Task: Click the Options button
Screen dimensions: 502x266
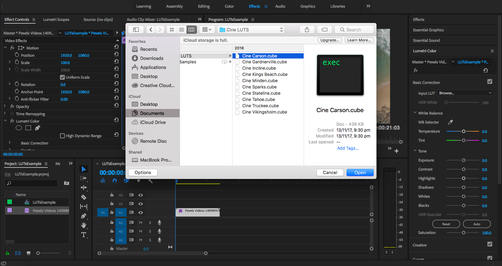Action: 143,172
